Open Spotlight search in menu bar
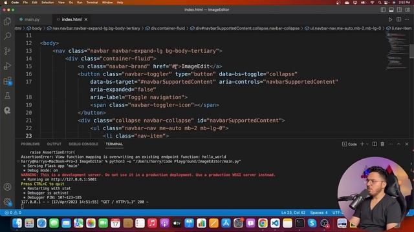The height and width of the screenshot is (232, 414). (380, 3)
